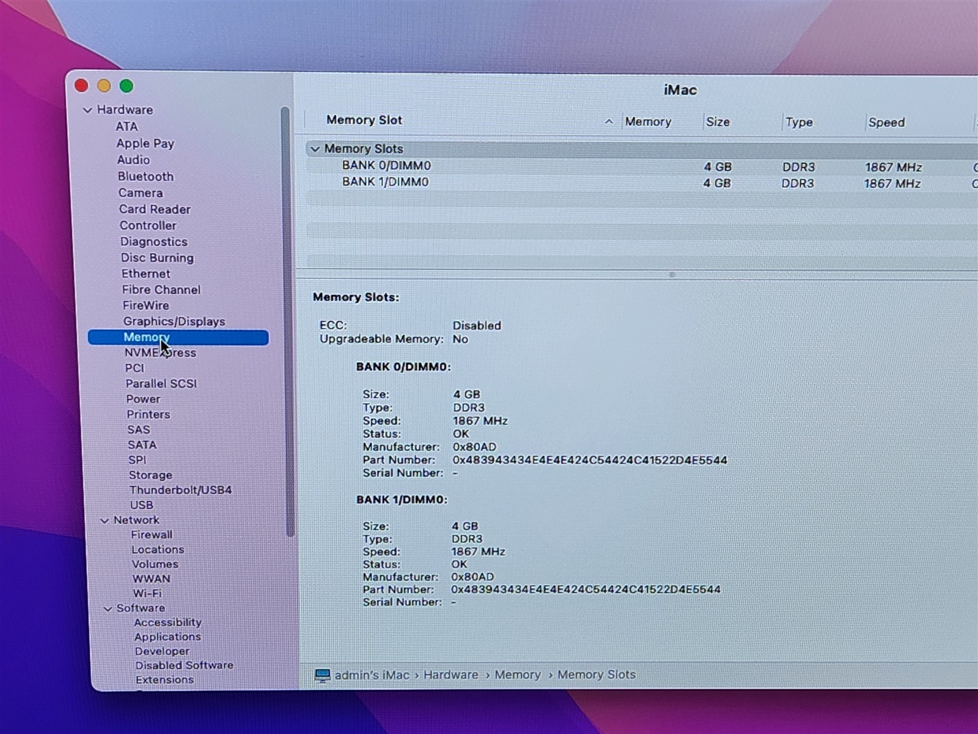Zoom window with green button

[x=127, y=86]
